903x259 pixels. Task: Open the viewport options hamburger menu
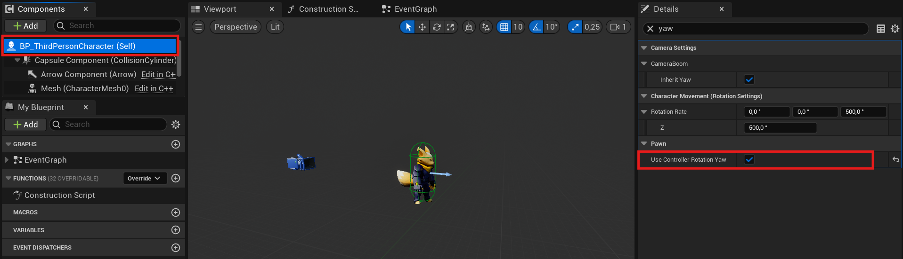coord(199,27)
